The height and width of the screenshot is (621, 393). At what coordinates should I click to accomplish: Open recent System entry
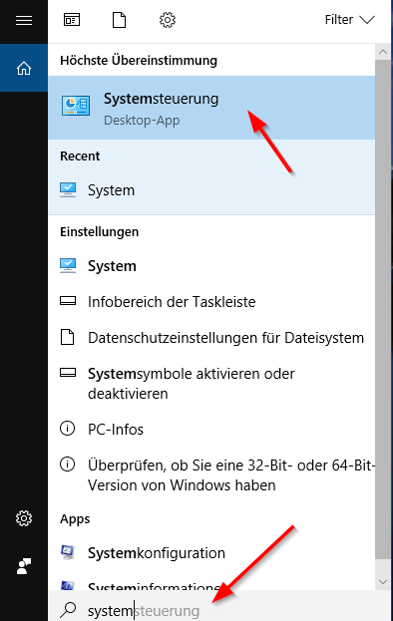(x=211, y=190)
